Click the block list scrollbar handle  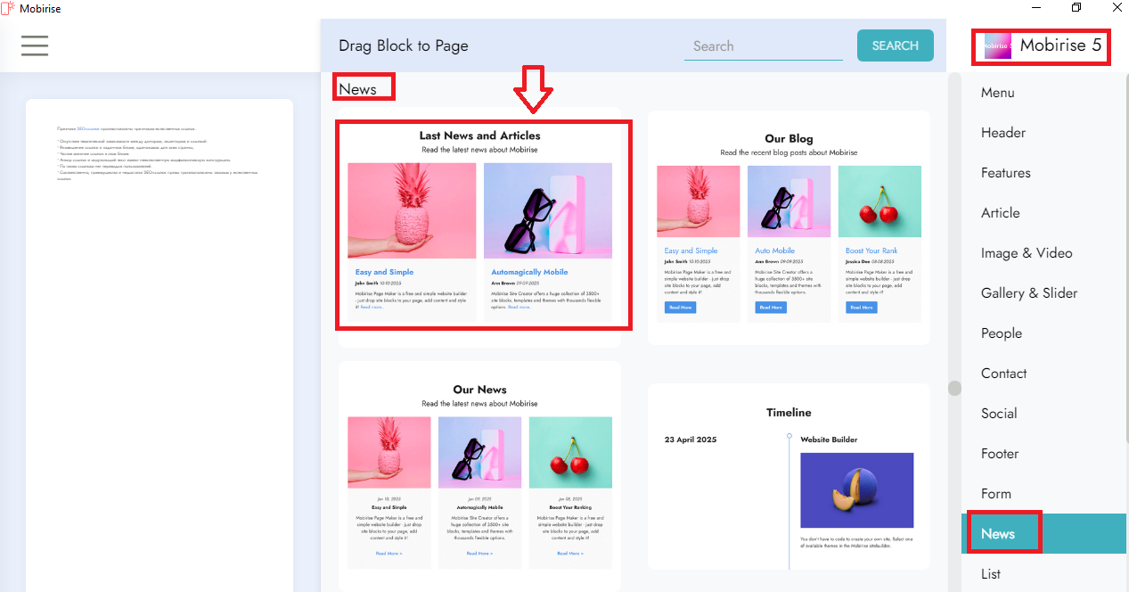(x=954, y=389)
